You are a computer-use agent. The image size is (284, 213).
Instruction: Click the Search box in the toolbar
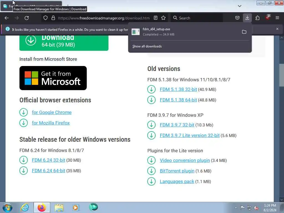pos(197,18)
